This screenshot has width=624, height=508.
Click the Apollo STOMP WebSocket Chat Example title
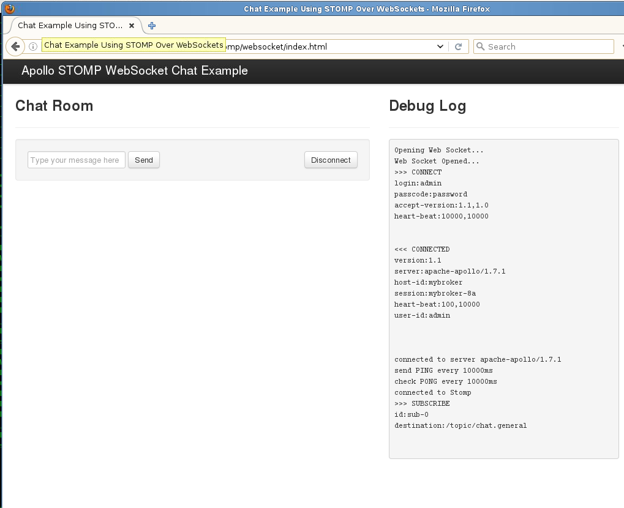click(x=135, y=70)
